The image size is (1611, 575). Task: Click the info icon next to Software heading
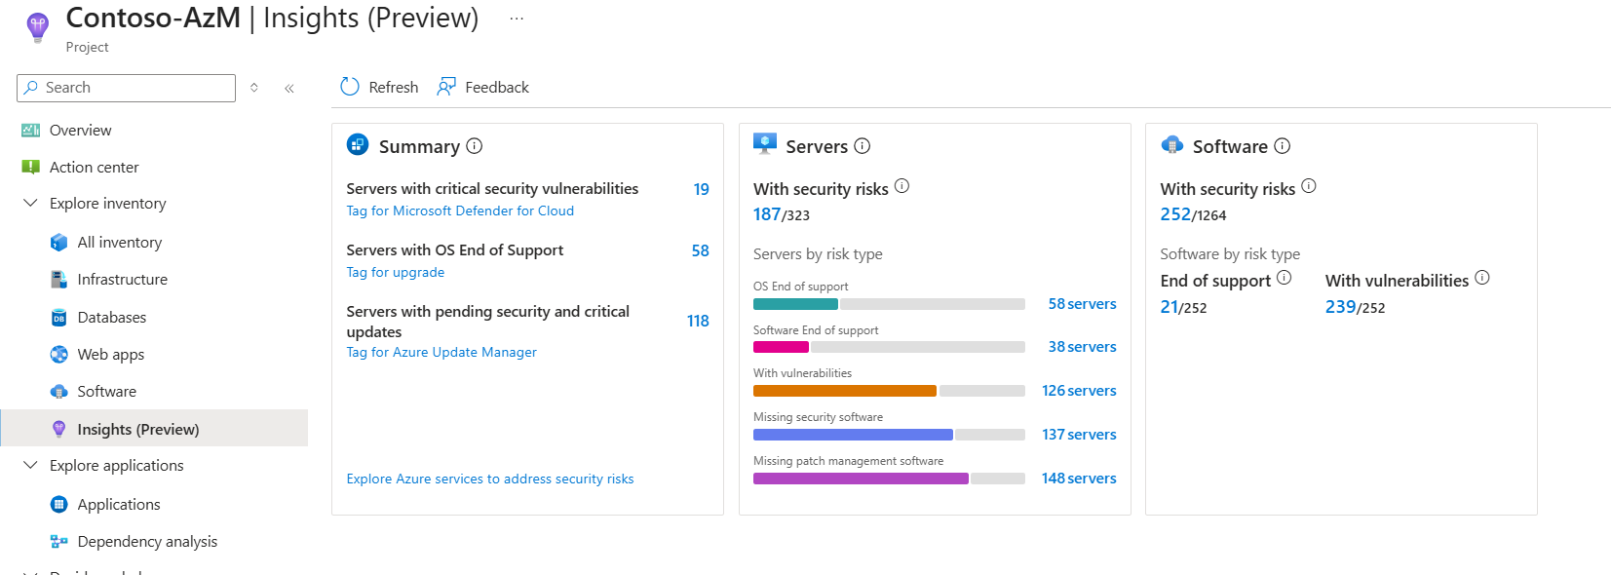pyautogui.click(x=1283, y=146)
